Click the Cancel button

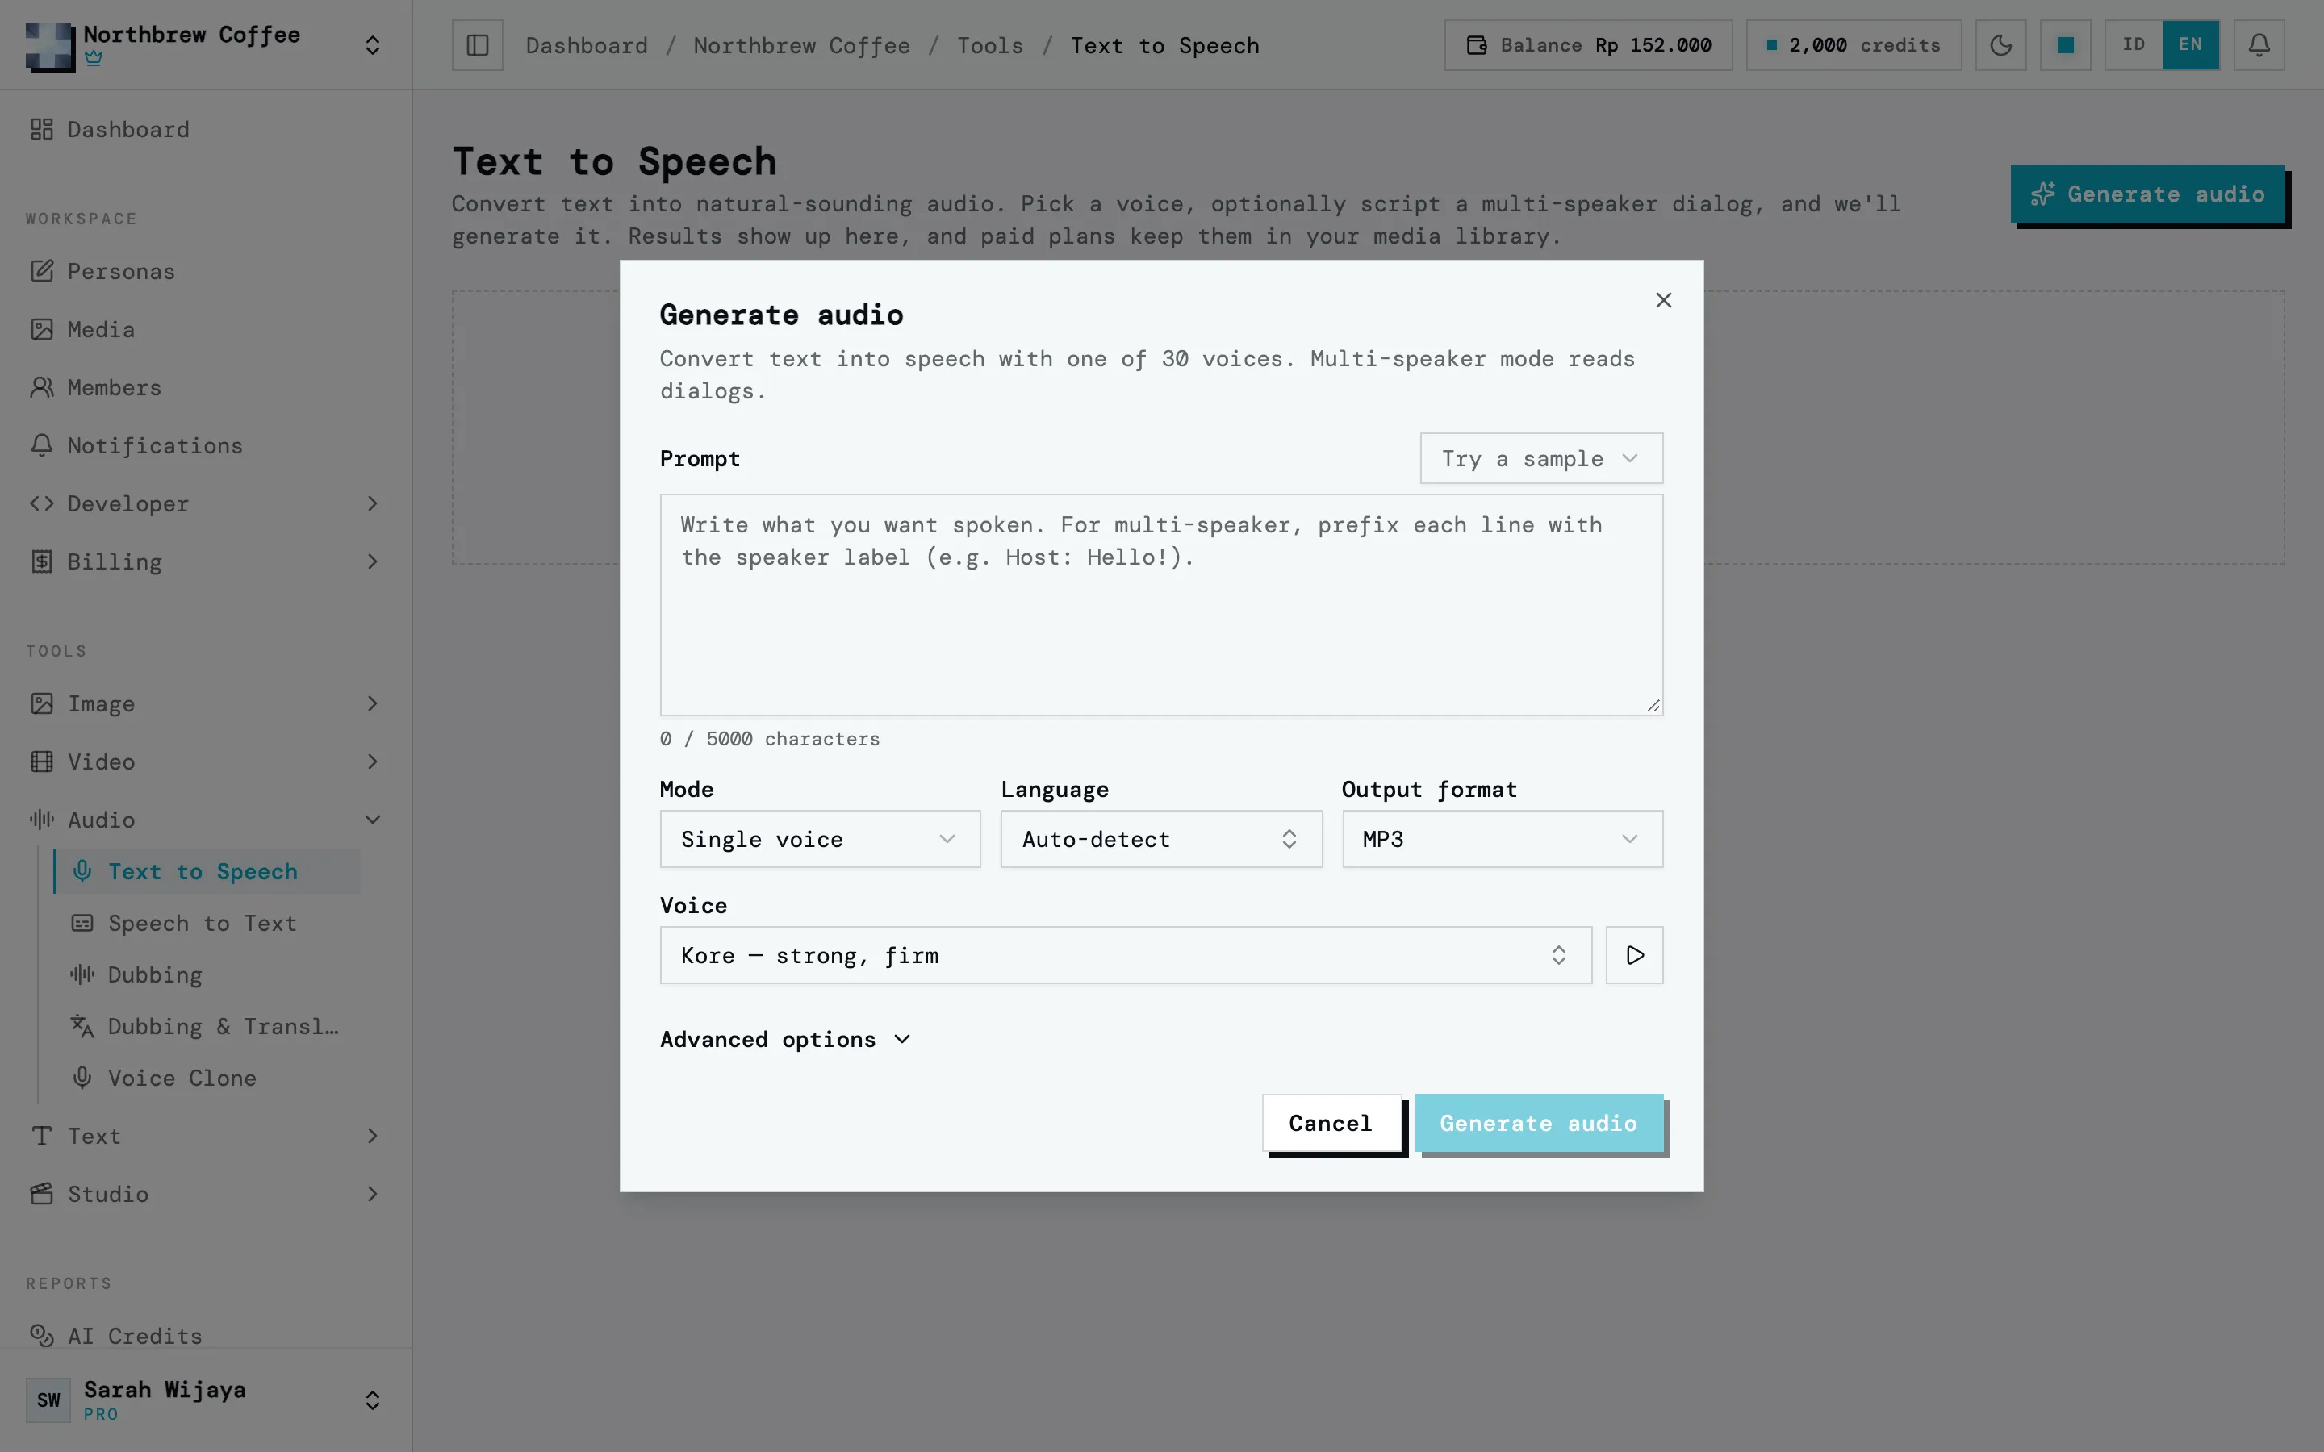coord(1331,1123)
